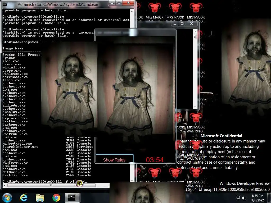Maximize the Administrator cmd.exe window
The width and height of the screenshot is (271, 203).
pos(119,3)
